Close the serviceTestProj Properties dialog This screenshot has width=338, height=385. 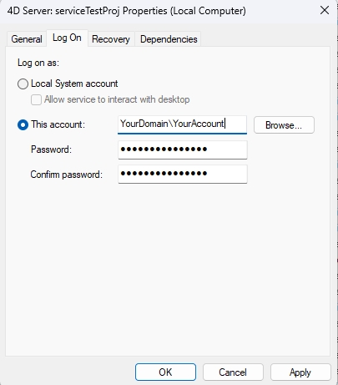[x=325, y=11]
